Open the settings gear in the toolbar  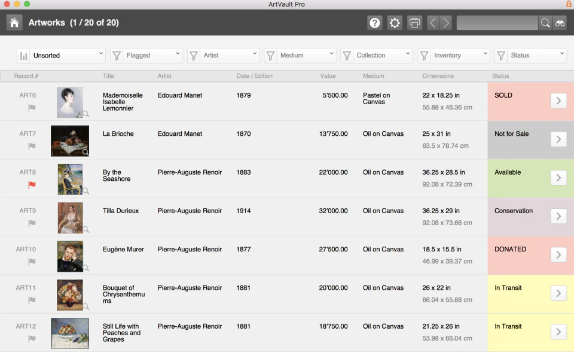[x=394, y=23]
